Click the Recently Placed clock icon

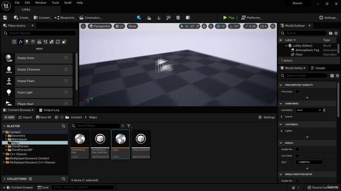[14, 41]
